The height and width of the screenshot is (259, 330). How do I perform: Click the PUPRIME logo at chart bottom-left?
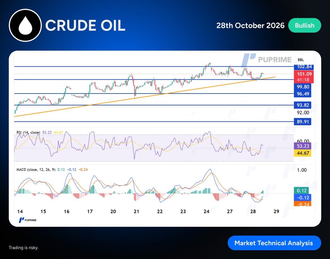(28, 220)
